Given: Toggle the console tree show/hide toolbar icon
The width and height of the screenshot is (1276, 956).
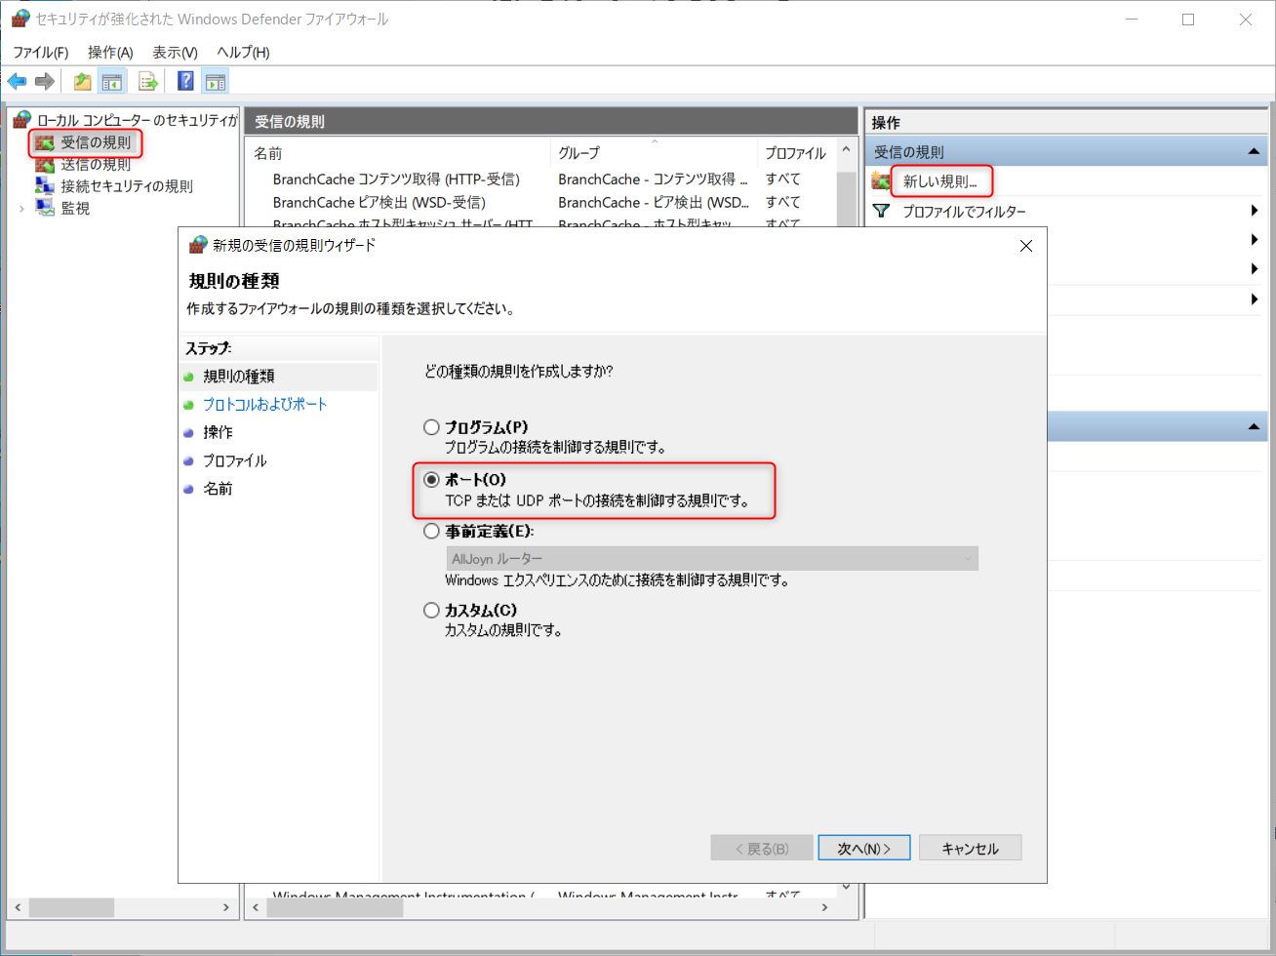Looking at the screenshot, I should pos(112,81).
